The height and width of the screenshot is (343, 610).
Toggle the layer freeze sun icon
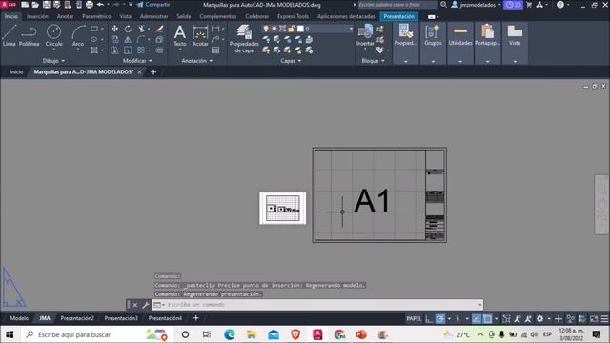[x=274, y=29]
